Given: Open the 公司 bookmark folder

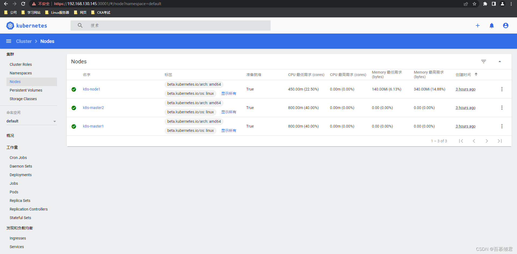Looking at the screenshot, I should tap(11, 12).
